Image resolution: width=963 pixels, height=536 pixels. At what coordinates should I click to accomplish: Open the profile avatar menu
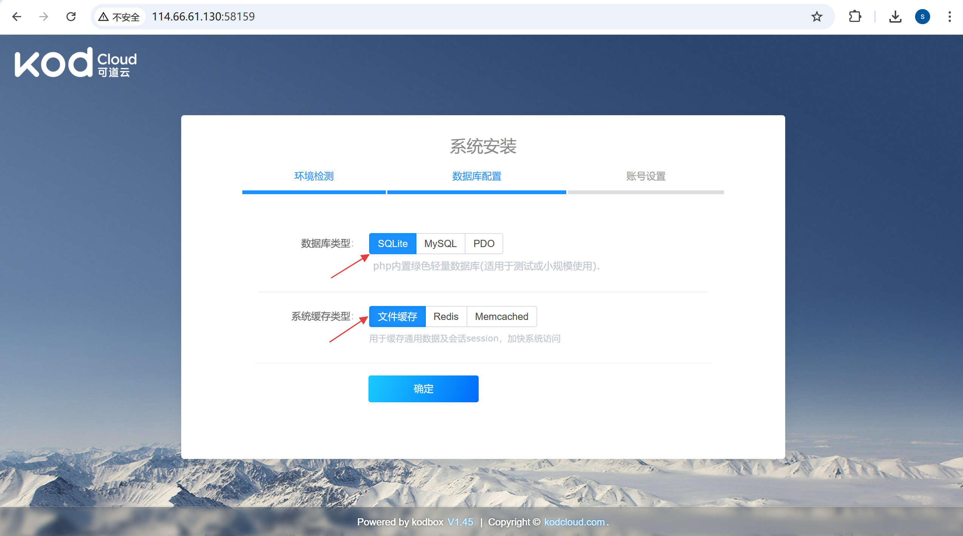922,17
